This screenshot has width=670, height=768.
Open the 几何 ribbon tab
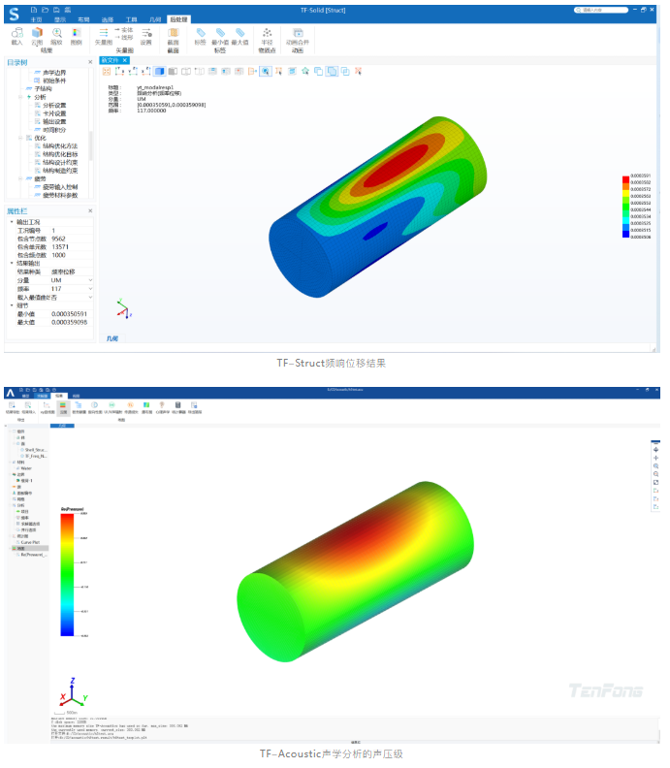(155, 19)
